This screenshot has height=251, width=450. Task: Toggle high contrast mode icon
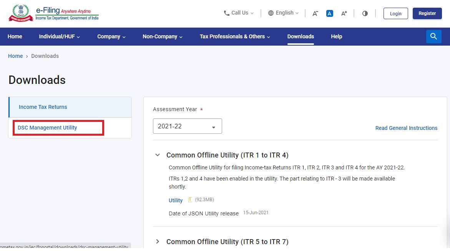(x=365, y=13)
